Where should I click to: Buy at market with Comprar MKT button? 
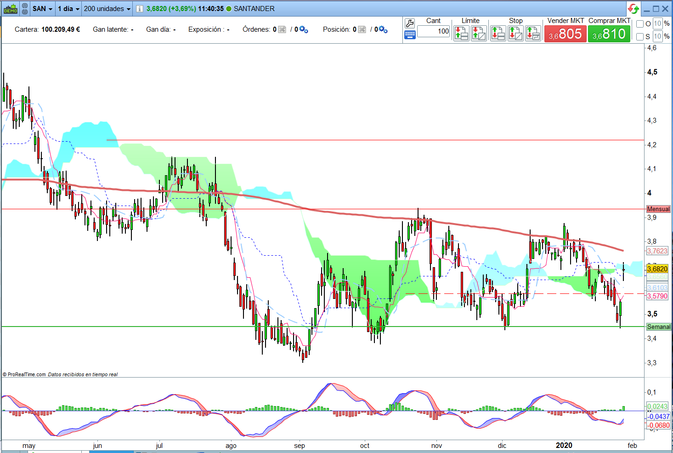609,34
